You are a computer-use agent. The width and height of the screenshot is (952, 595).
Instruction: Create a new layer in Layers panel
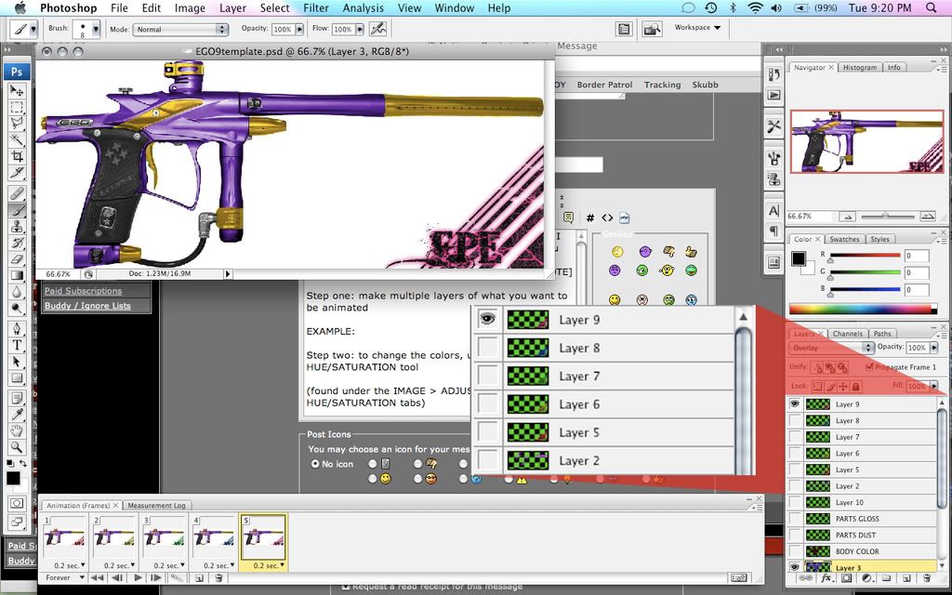coord(906,578)
